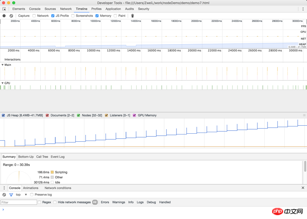Collapse the GPU section
Viewport: 307px width, 219px height.
(3, 83)
